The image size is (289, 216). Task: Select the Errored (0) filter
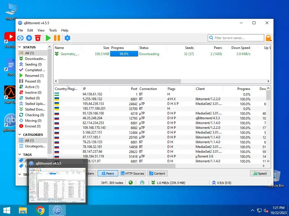click(x=32, y=126)
